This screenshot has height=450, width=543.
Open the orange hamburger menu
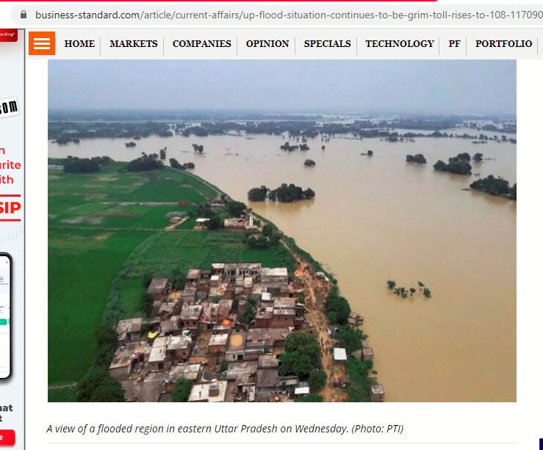pos(42,43)
